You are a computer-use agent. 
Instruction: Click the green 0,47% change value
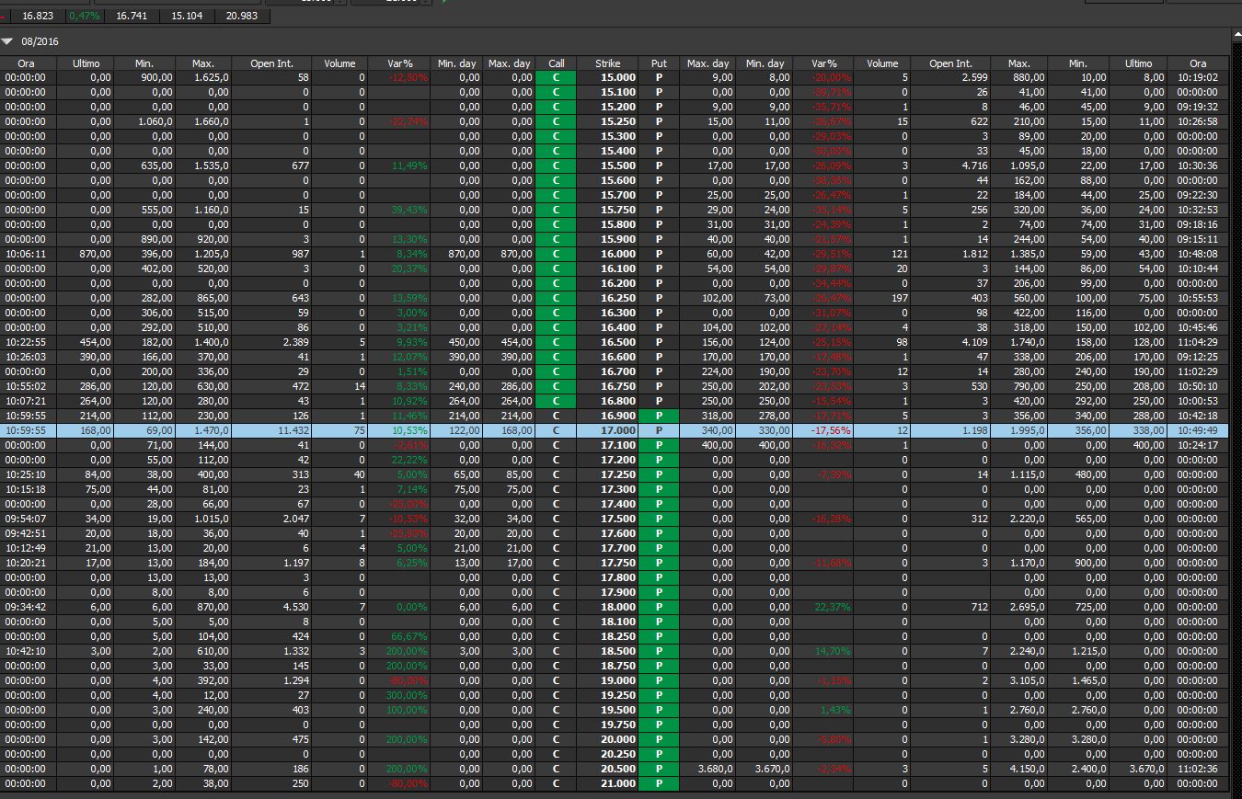[85, 16]
